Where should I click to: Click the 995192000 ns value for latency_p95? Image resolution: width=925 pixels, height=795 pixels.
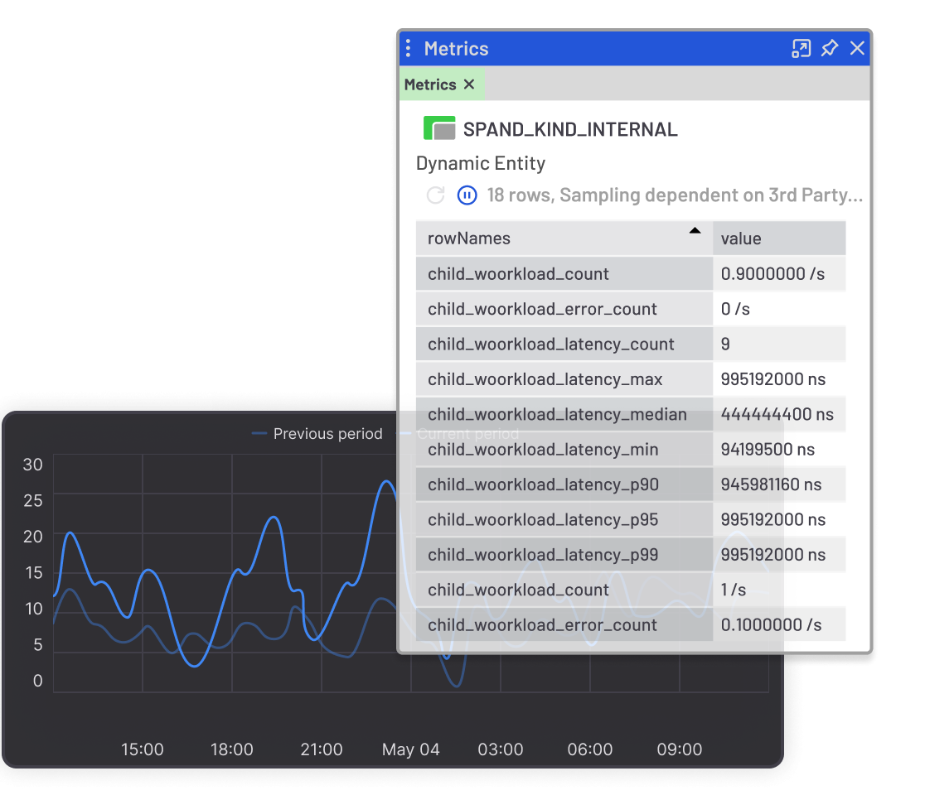(x=772, y=520)
